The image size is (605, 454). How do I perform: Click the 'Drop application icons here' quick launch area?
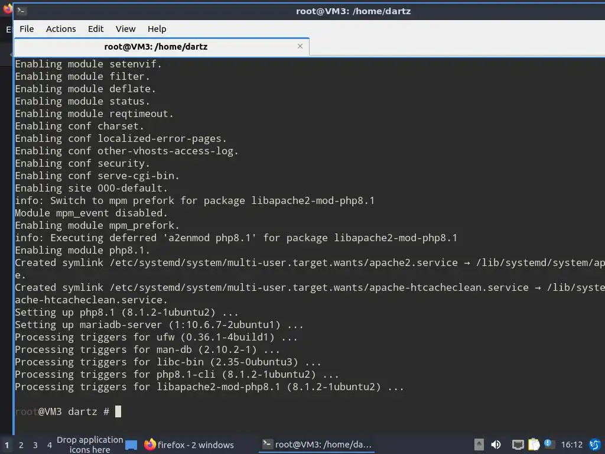click(x=90, y=445)
